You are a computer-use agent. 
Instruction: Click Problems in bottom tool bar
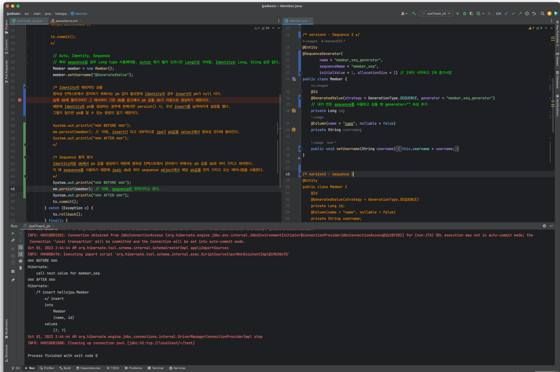[133, 368]
